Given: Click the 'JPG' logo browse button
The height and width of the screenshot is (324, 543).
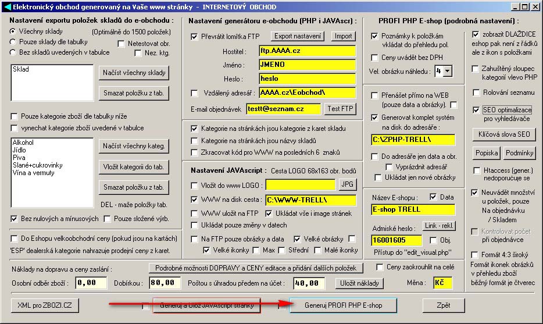Looking at the screenshot, I should [347, 184].
